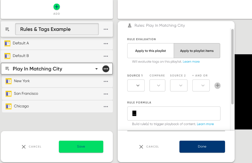Cancel the rules panel
Image resolution: width=252 pixels, height=163 pixels.
pyautogui.click(x=149, y=147)
